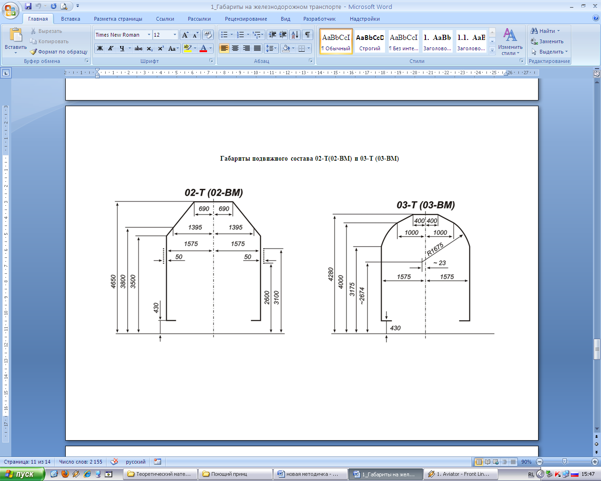Image resolution: width=601 pixels, height=481 pixels.
Task: Click the Grow Font icon
Action: coord(185,35)
